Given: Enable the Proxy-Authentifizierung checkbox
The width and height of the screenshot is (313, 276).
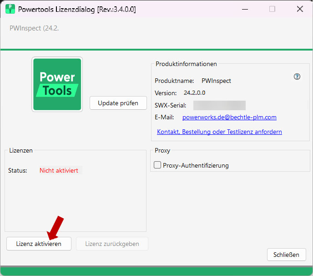Looking at the screenshot, I should tap(157, 165).
